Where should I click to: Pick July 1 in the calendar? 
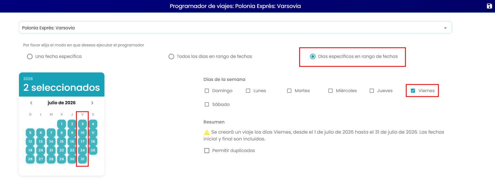(x=62, y=124)
